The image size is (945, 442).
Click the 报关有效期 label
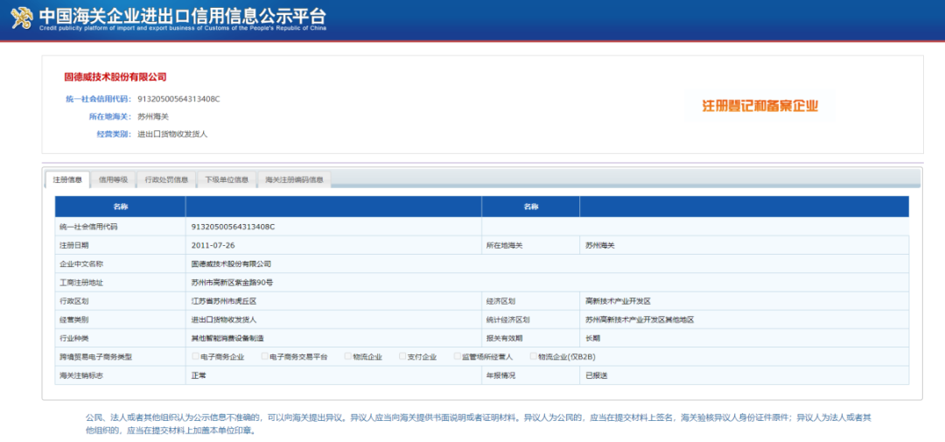coord(505,339)
